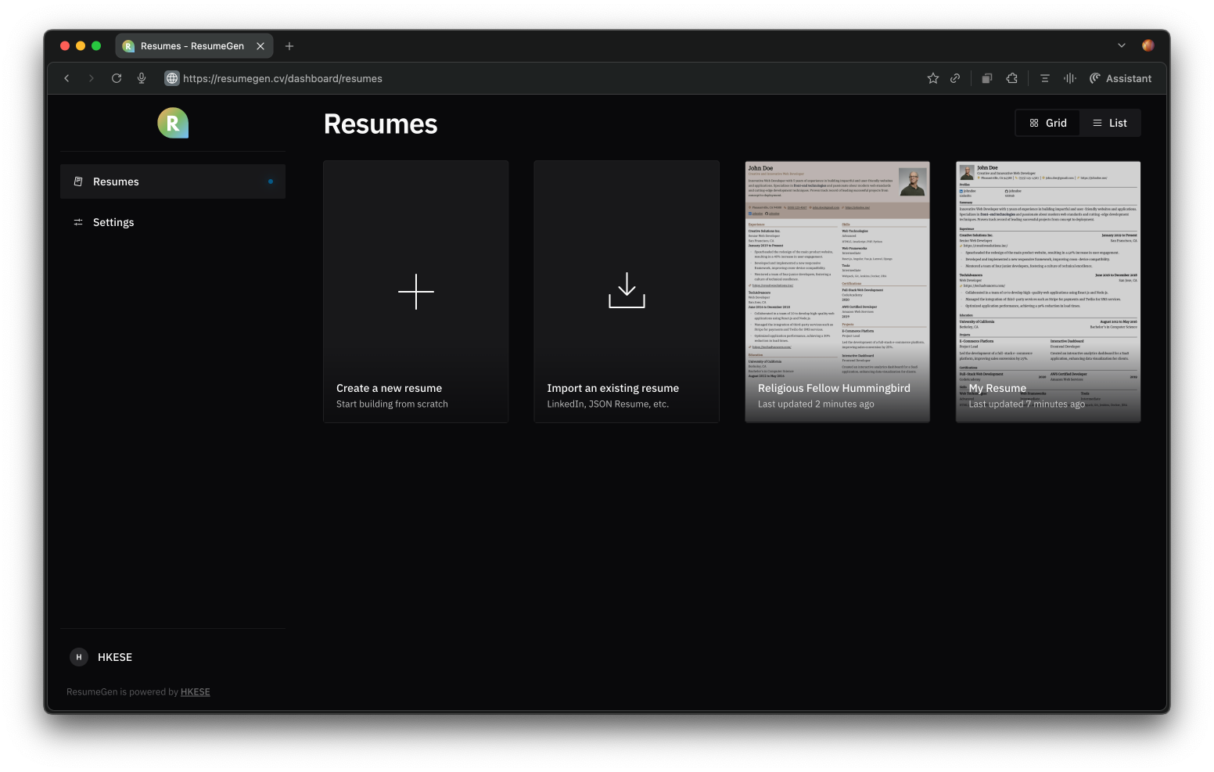Screen dimensions: 1214x772
Task: Open Settings in the sidebar
Action: (113, 222)
